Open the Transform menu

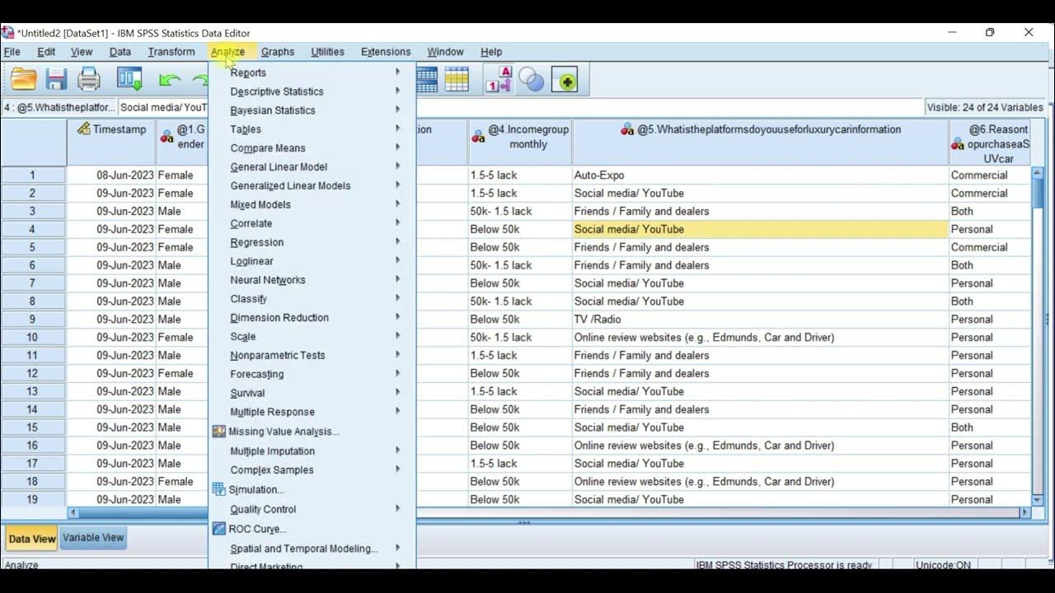(x=171, y=52)
